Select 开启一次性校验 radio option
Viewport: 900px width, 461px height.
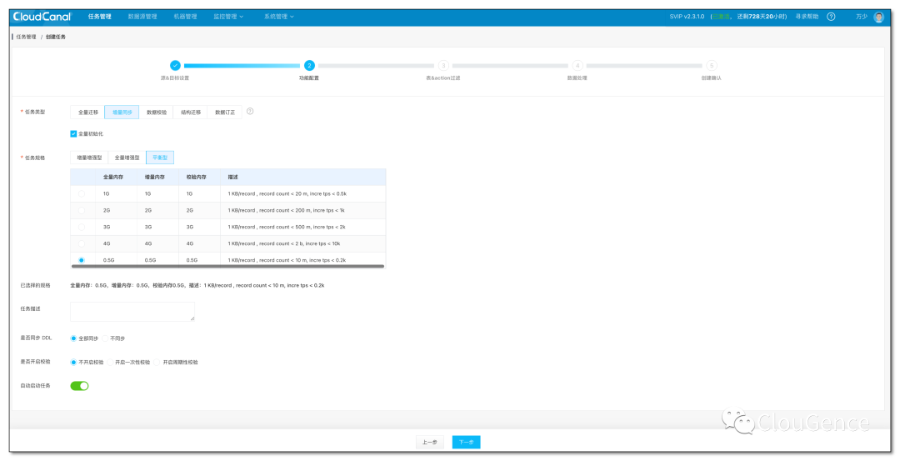tap(110, 363)
